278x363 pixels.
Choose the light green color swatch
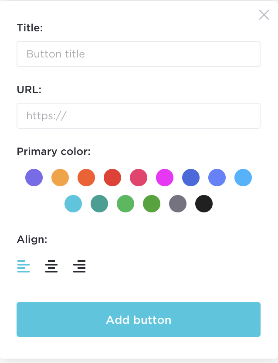pos(125,204)
